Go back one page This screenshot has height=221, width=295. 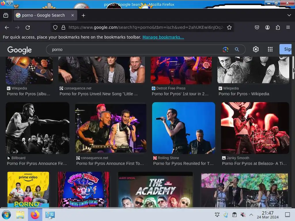tap(7, 28)
